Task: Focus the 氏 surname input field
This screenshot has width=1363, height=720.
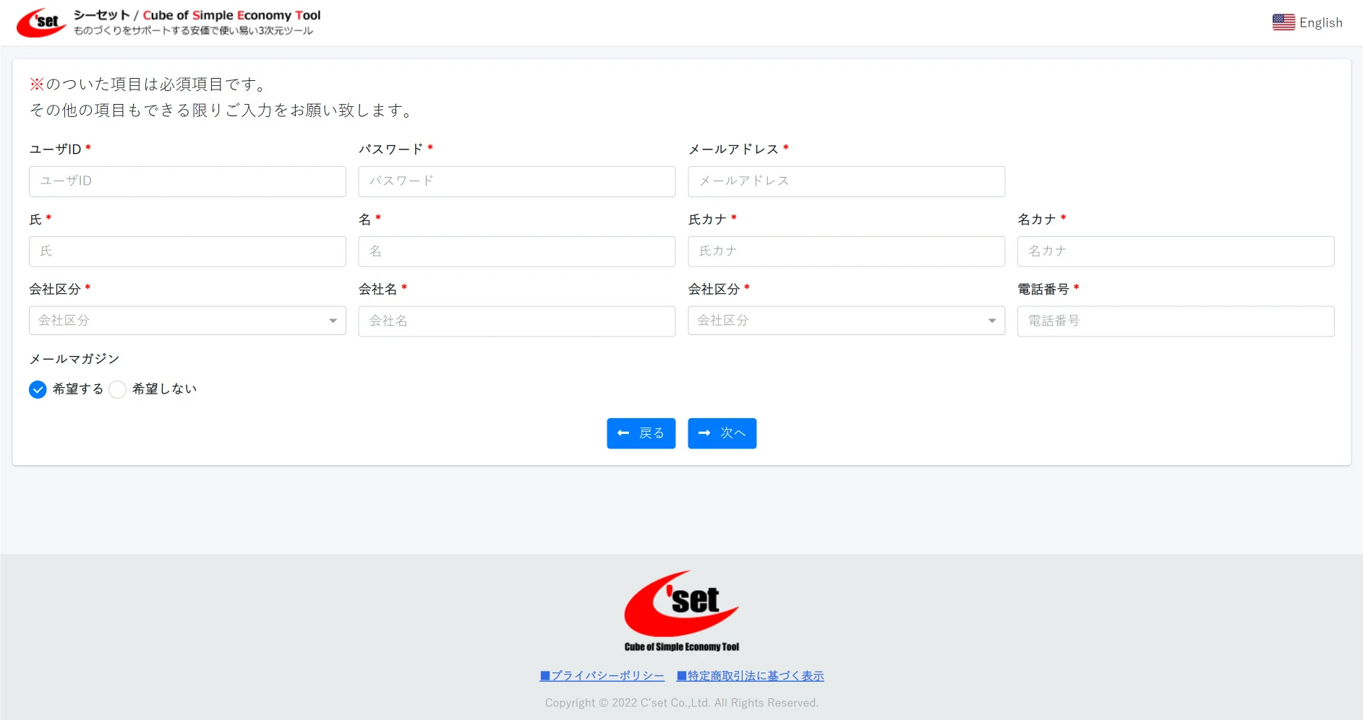Action: (x=187, y=251)
